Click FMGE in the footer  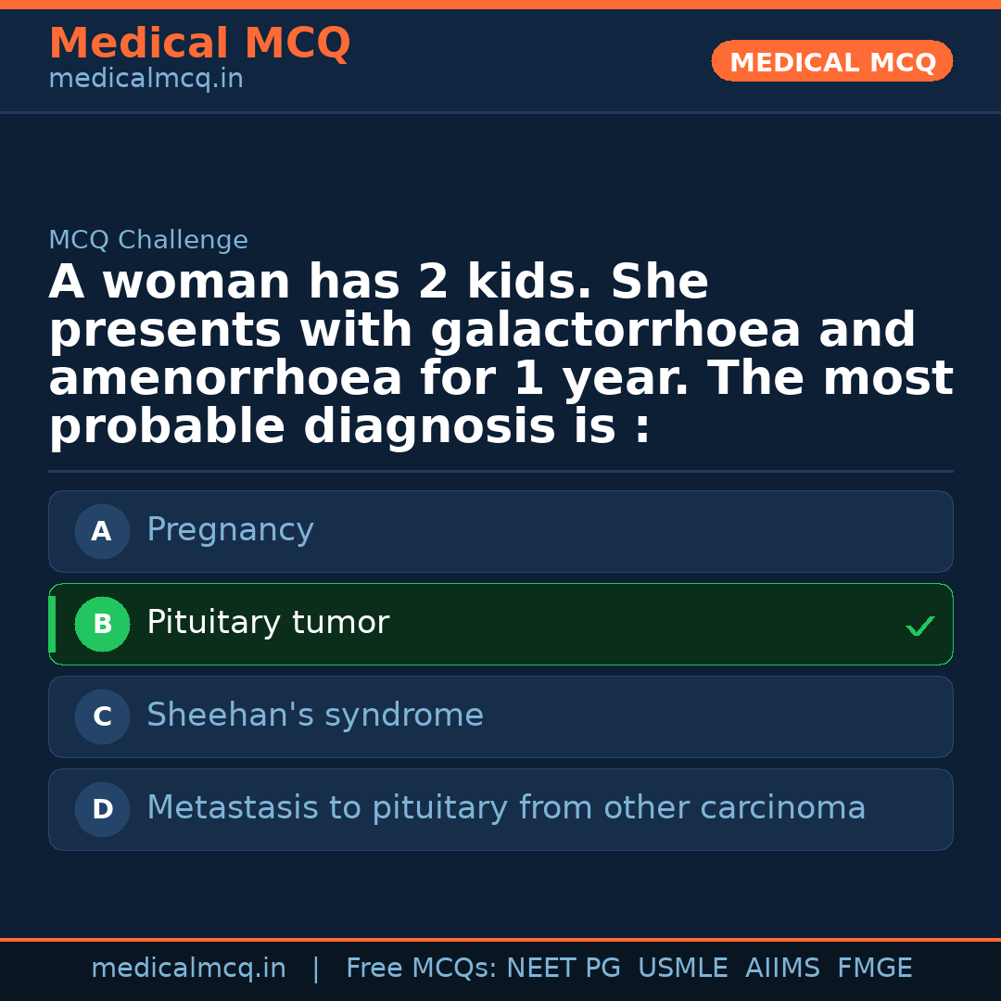[x=874, y=969]
